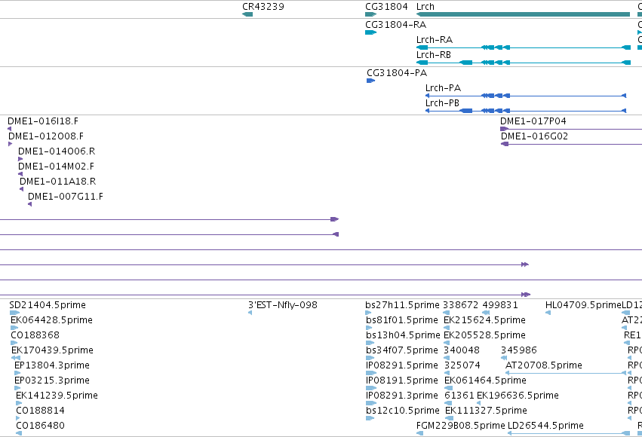Select the CG31804-PA protein label

[397, 73]
